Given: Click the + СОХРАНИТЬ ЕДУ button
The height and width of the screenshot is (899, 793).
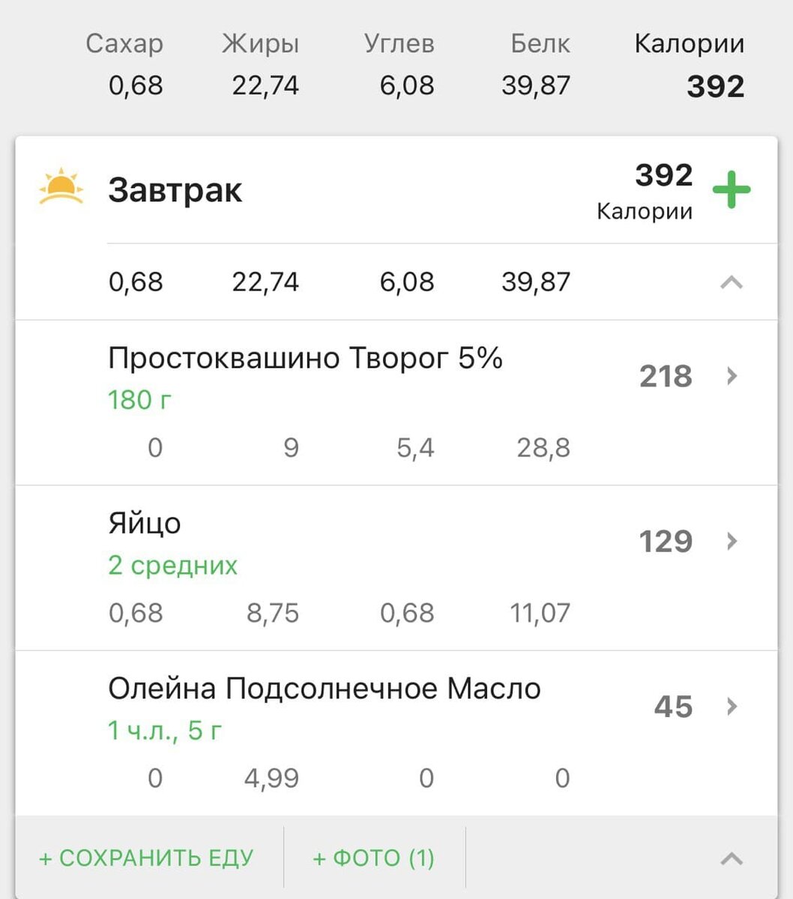Looking at the screenshot, I should [x=146, y=858].
